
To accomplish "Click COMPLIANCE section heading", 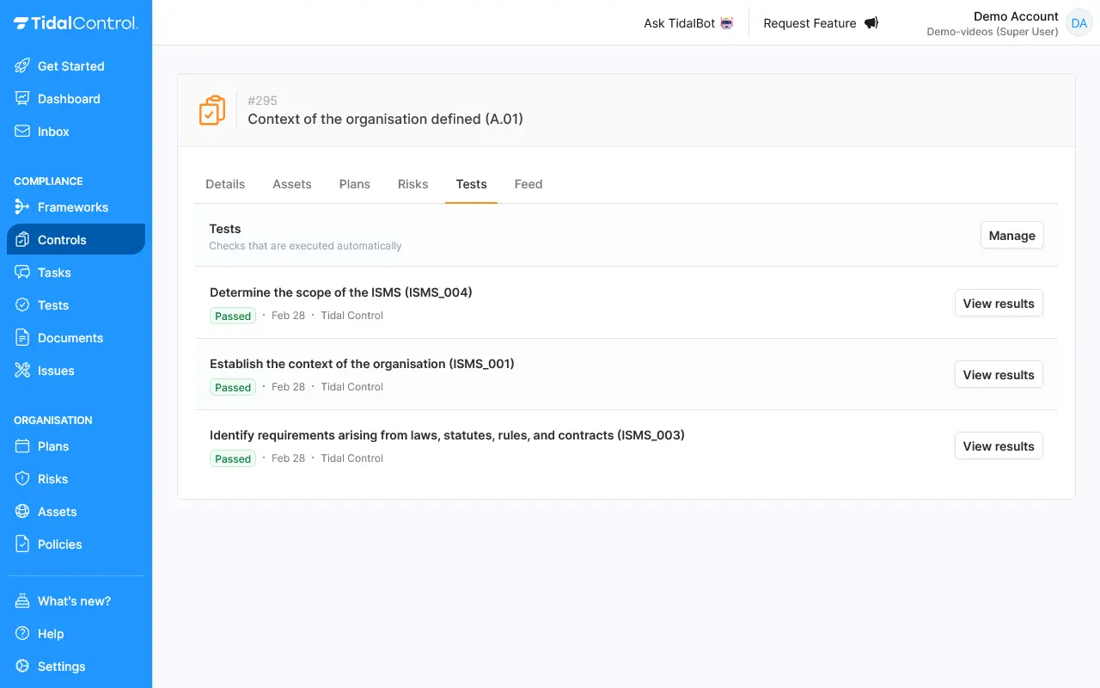I will (x=48, y=181).
